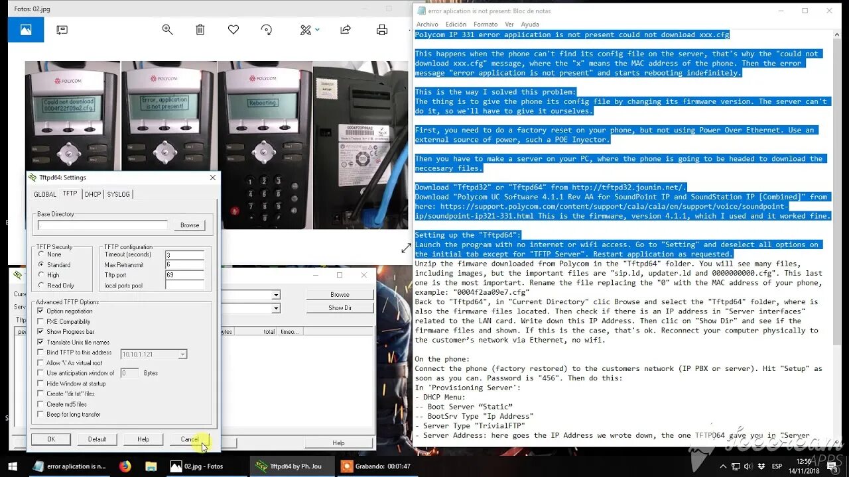
Task: Expand the edit and create dropdown arrow
Action: point(317,30)
